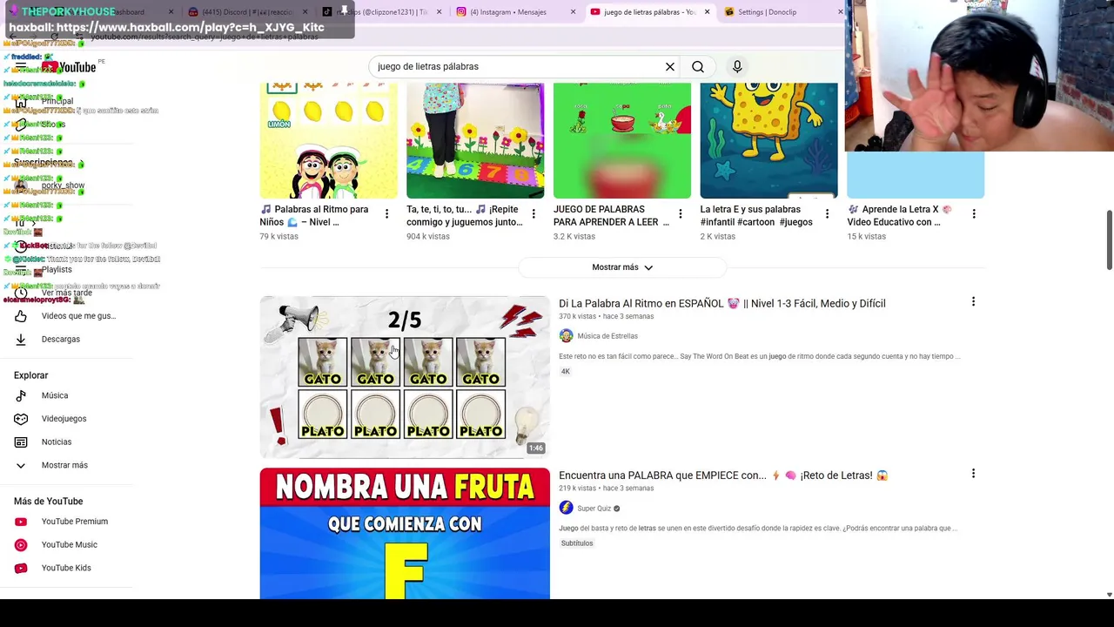Screen dimensions: 1114x627
Task: Click the Noticias newspaper icon
Action: click(x=21, y=442)
